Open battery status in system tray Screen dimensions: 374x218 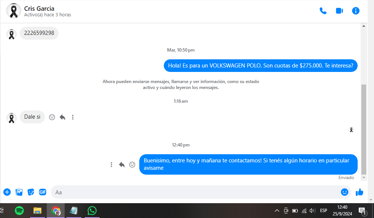tap(295, 211)
